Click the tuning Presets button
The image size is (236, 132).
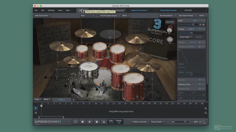pos(199,37)
